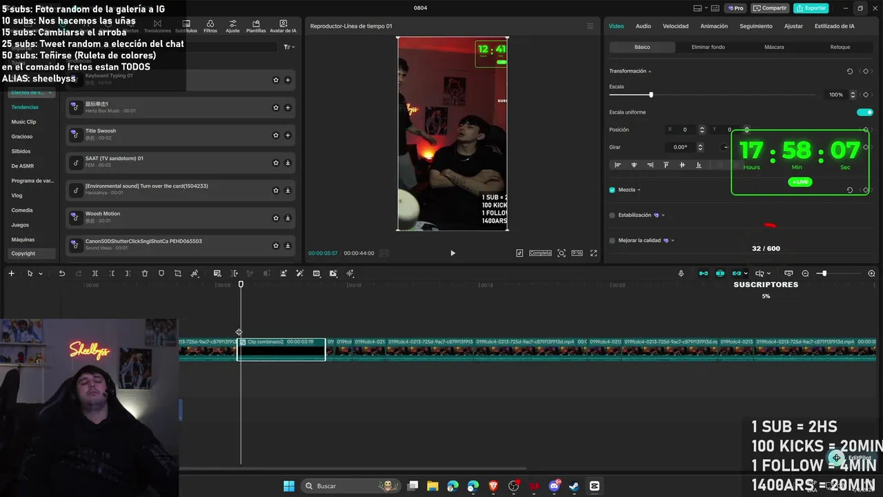Screen dimensions: 883x497
Task: Open the Windows Start menu
Action: click(x=289, y=486)
